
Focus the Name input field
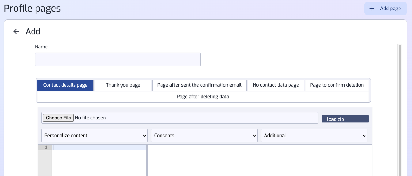coord(118,59)
